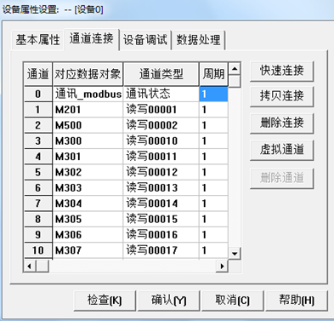Select the 周期 cell in the M201 row
Image resolution: width=334 pixels, height=321 pixels.
[x=213, y=110]
